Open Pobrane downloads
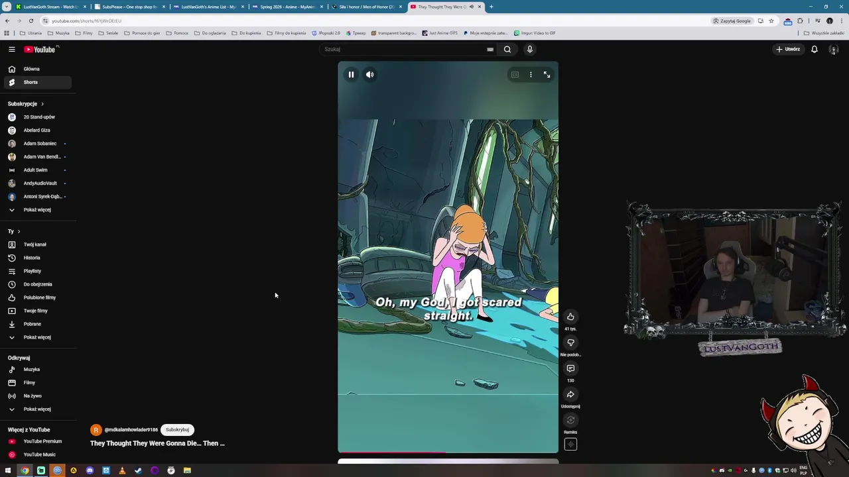849x477 pixels. click(36, 324)
